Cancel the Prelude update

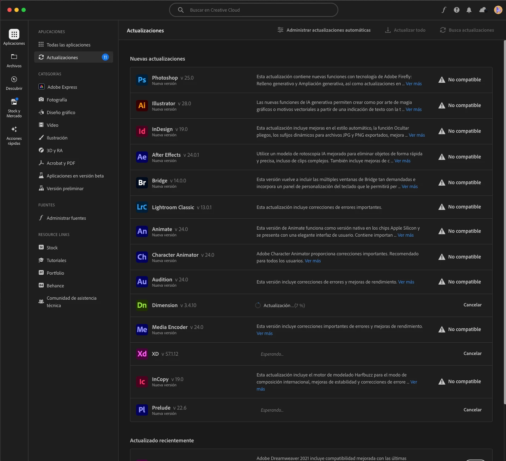[473, 410]
